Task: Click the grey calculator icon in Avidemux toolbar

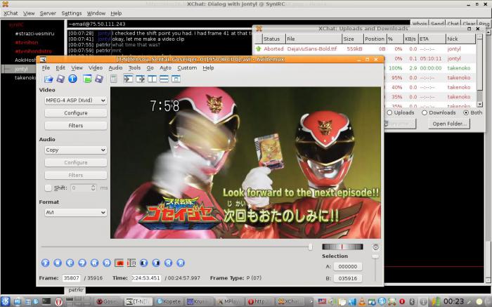Action: [x=114, y=79]
